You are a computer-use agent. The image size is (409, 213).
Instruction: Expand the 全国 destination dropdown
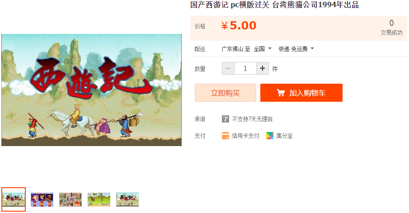pyautogui.click(x=263, y=49)
